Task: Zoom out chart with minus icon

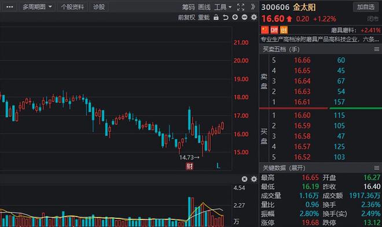Action: coord(245,17)
